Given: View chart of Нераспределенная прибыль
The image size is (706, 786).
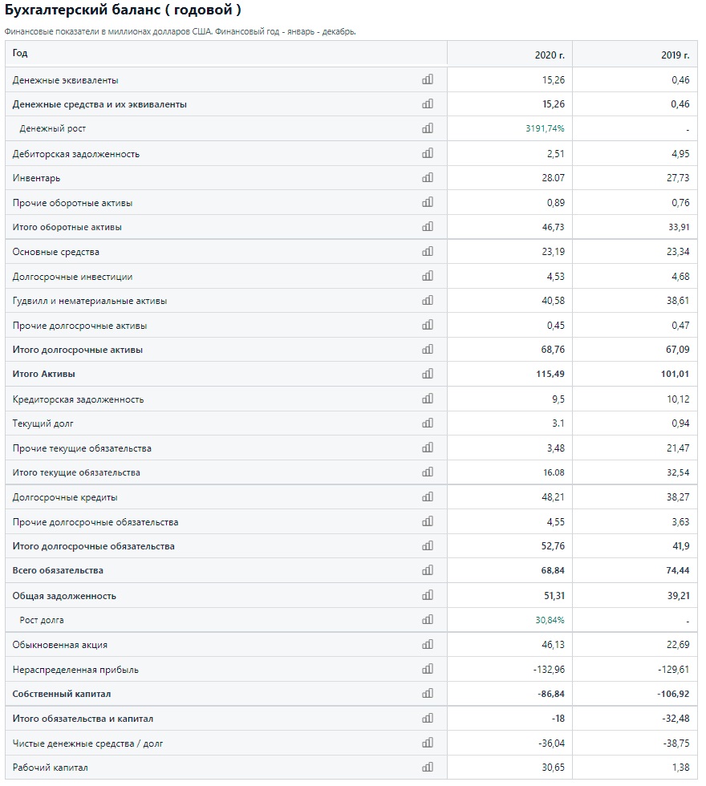Looking at the screenshot, I should 427,669.
